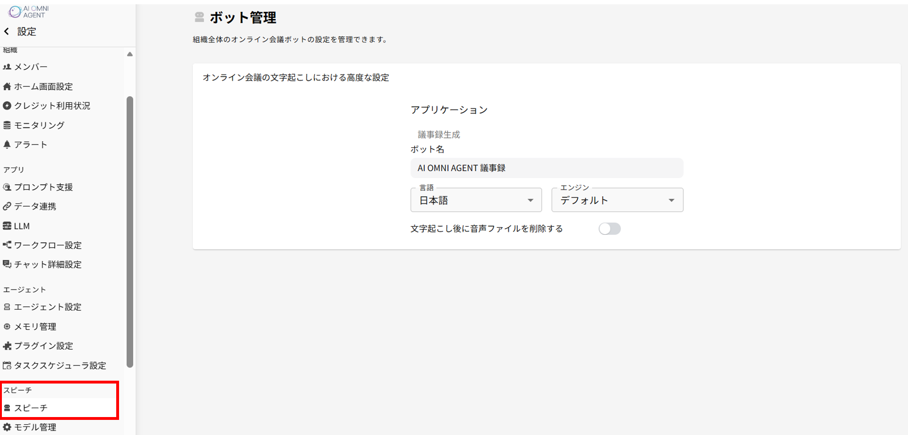
Task: Click the workflow icon for ワークフロー設定
Action: tap(7, 245)
